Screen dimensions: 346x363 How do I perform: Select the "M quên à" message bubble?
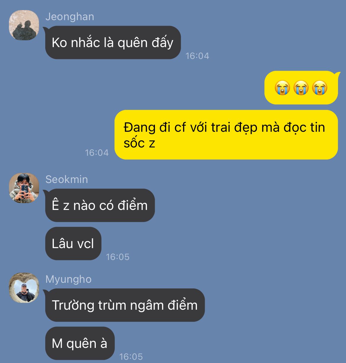(x=80, y=343)
